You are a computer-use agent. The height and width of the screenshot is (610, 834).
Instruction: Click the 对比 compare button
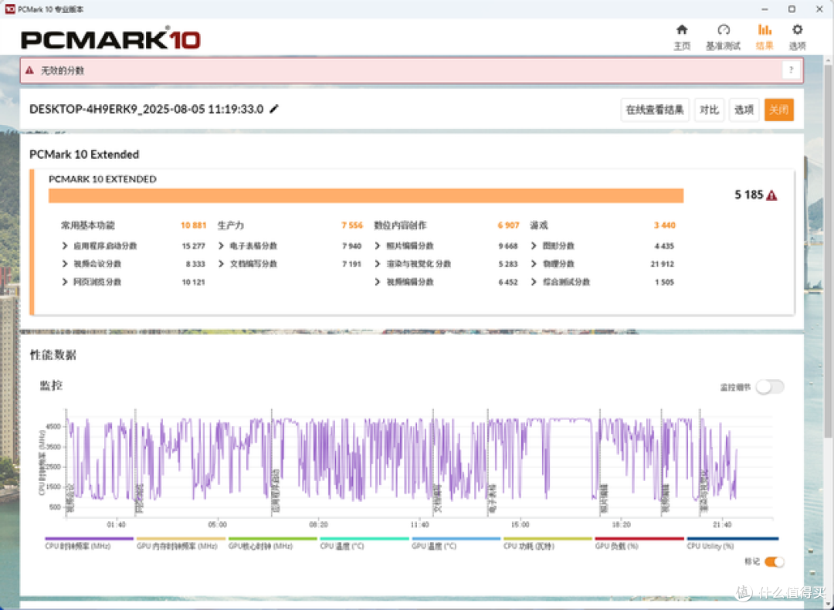(x=709, y=110)
